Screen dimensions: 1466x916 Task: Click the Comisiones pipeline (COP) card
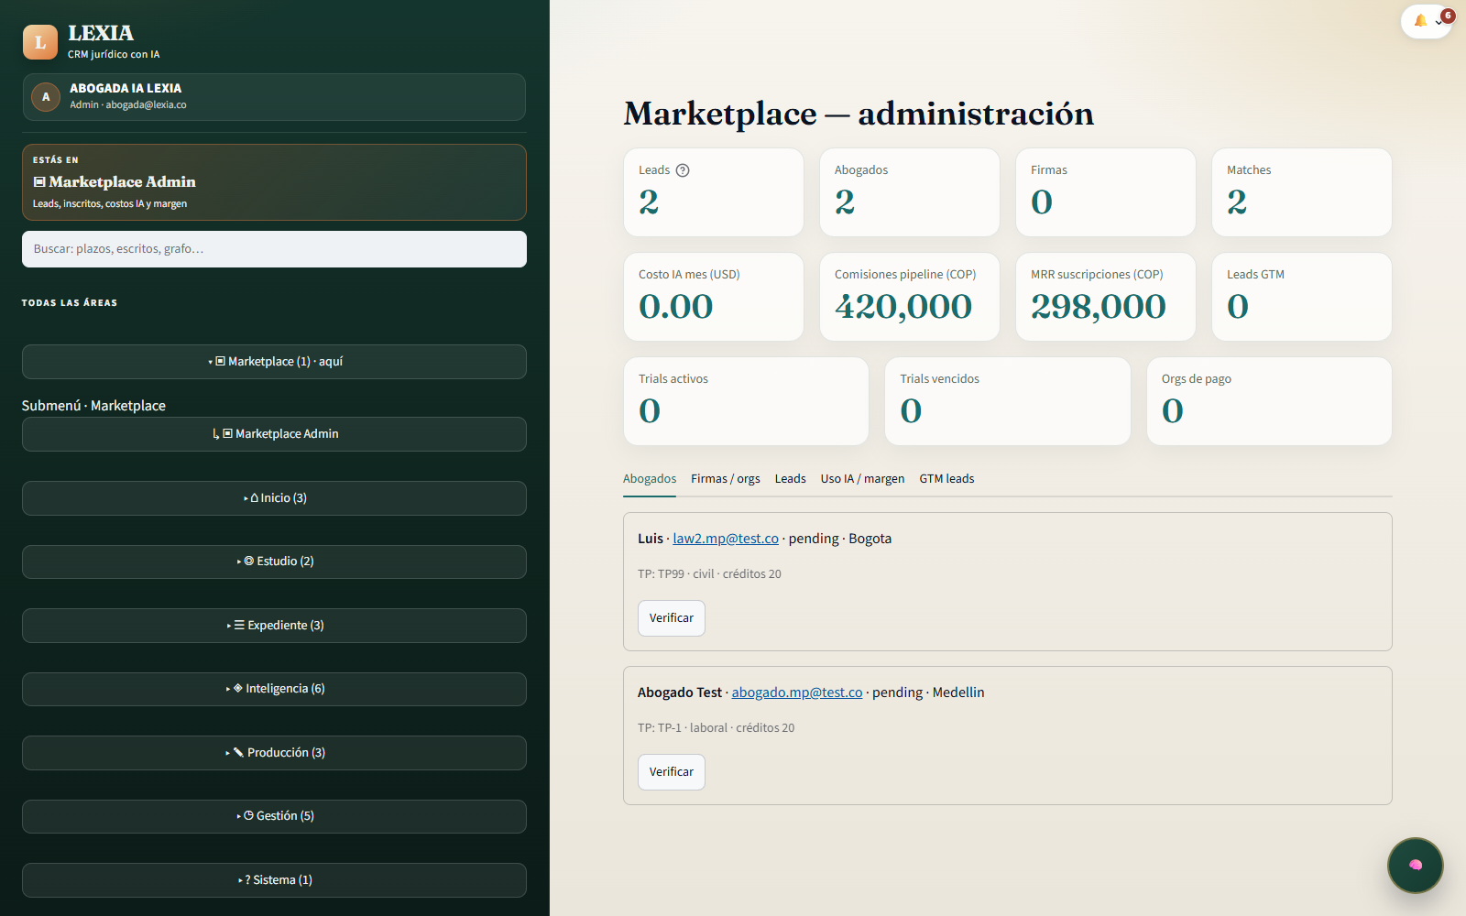(x=910, y=297)
